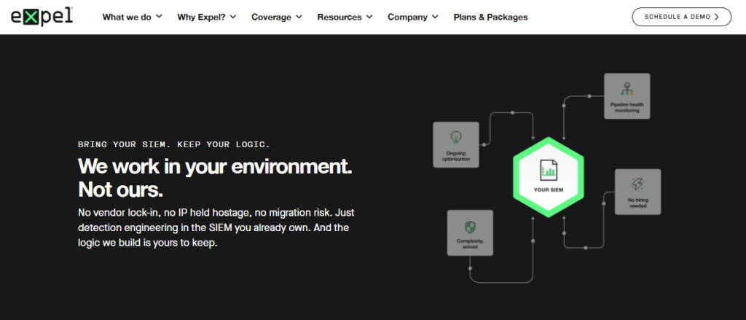Click the No hiring needed lightning icon

[637, 184]
